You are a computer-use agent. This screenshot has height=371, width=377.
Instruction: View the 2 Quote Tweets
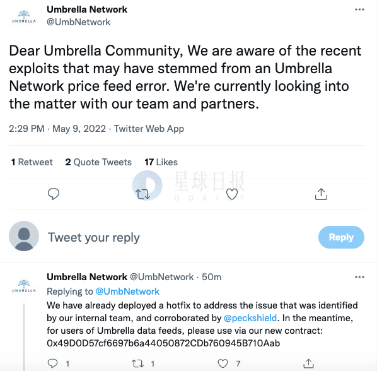coord(98,162)
